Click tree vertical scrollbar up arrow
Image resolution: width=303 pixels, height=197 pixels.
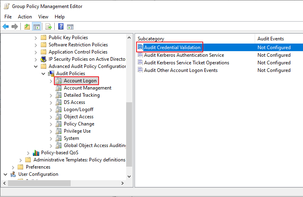pos(129,38)
